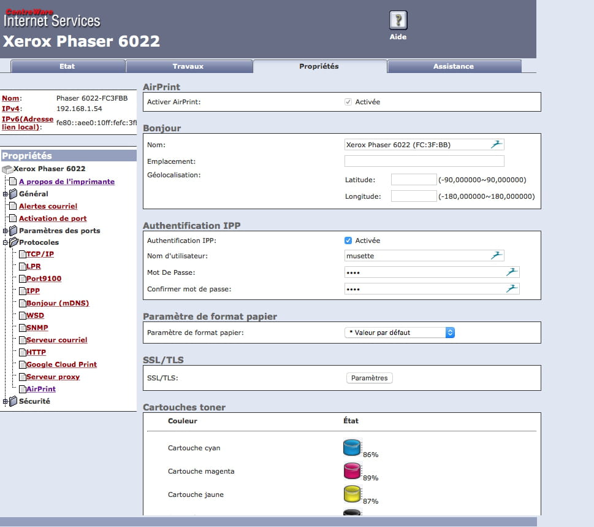Open the Bonjour (mDNS) link
Screen dimensions: 594x527
pos(58,303)
